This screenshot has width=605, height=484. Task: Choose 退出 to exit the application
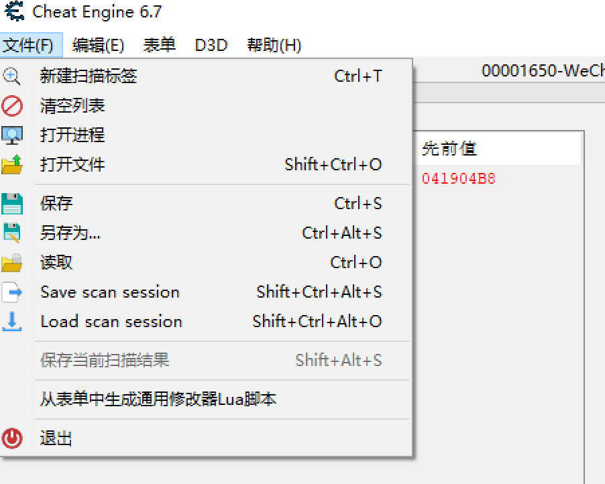(207, 438)
